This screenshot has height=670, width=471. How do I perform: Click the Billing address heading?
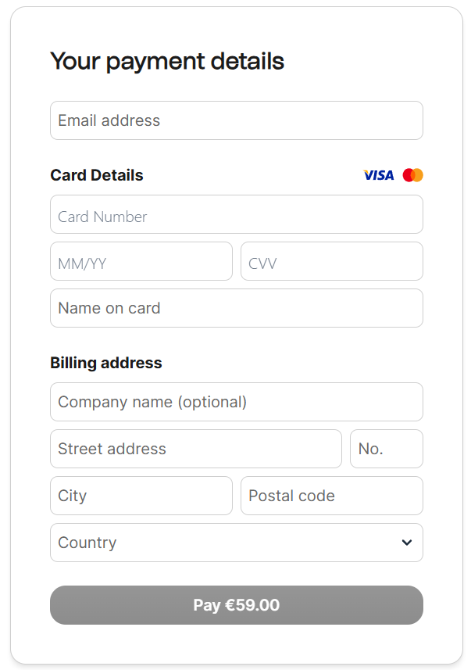[x=106, y=363]
